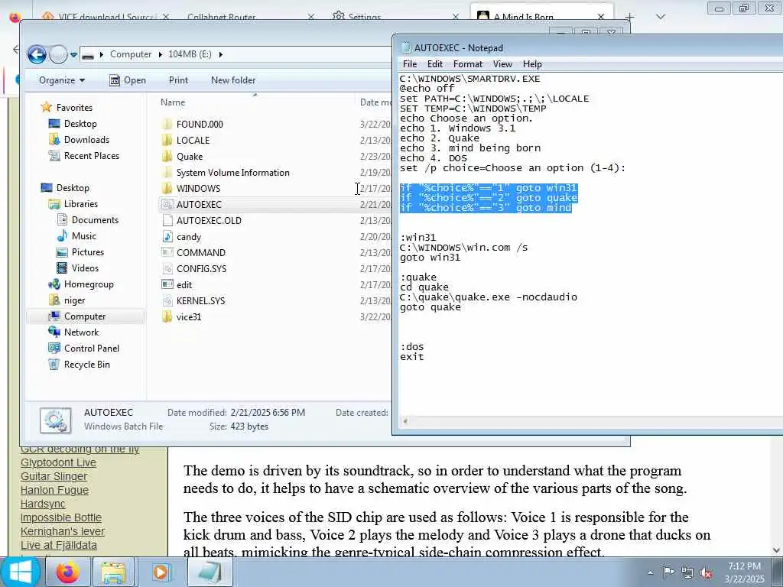The image size is (783, 587).
Task: Select the Quake folder icon
Action: pos(167,156)
